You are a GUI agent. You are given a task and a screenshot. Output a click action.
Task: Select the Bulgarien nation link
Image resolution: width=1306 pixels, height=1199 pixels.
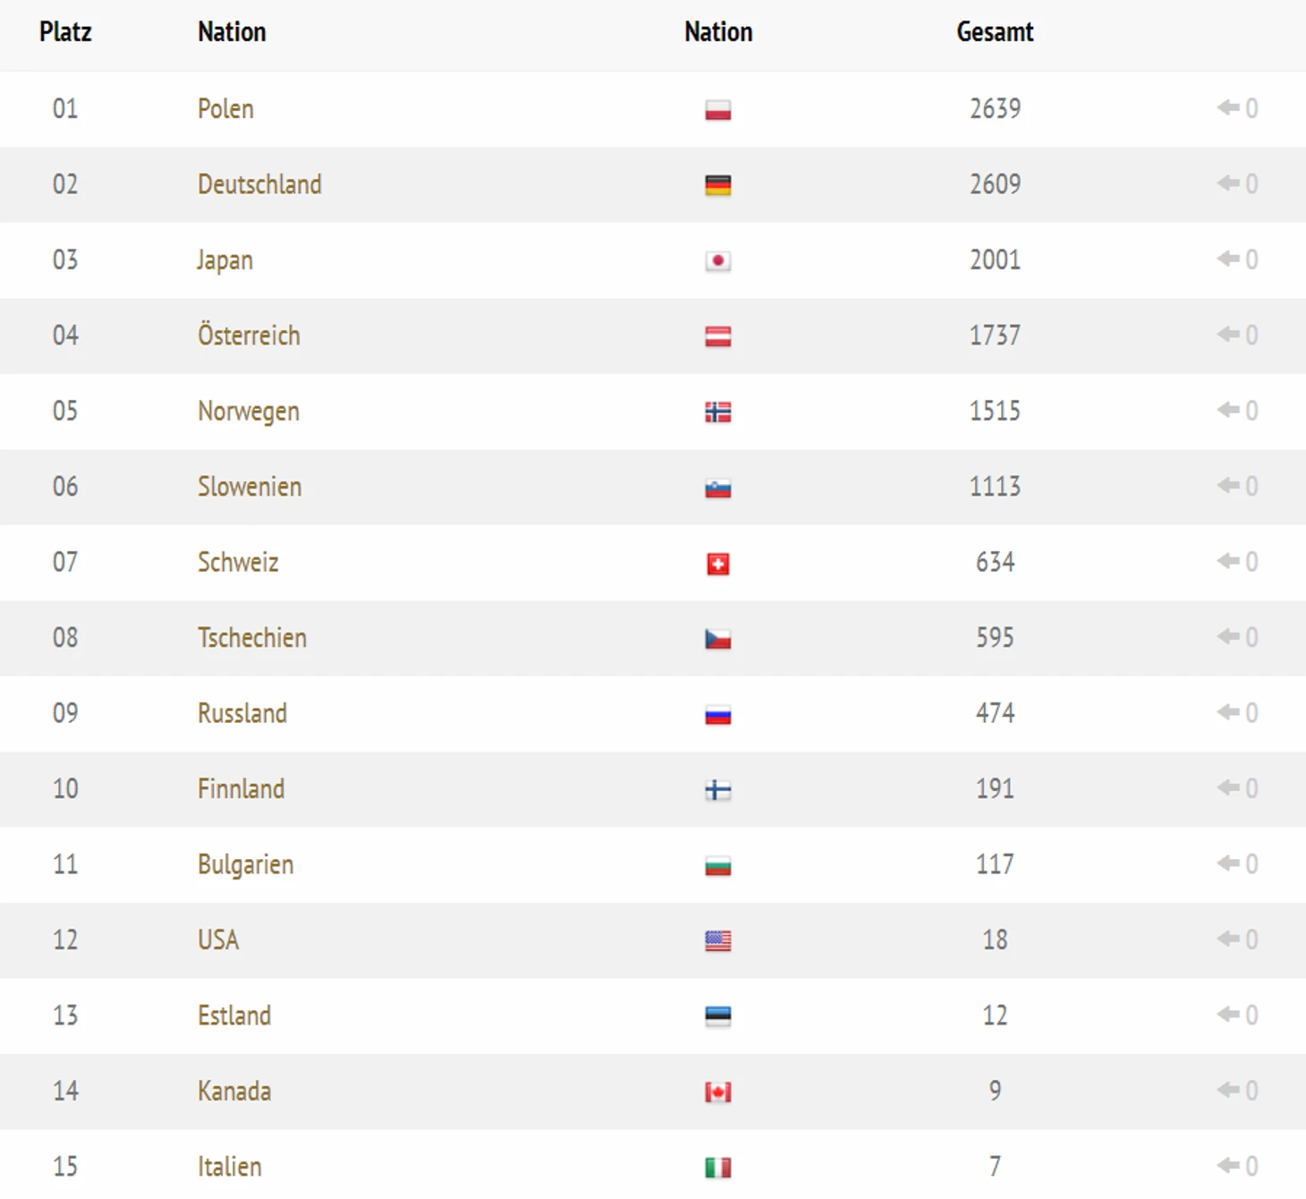(245, 865)
